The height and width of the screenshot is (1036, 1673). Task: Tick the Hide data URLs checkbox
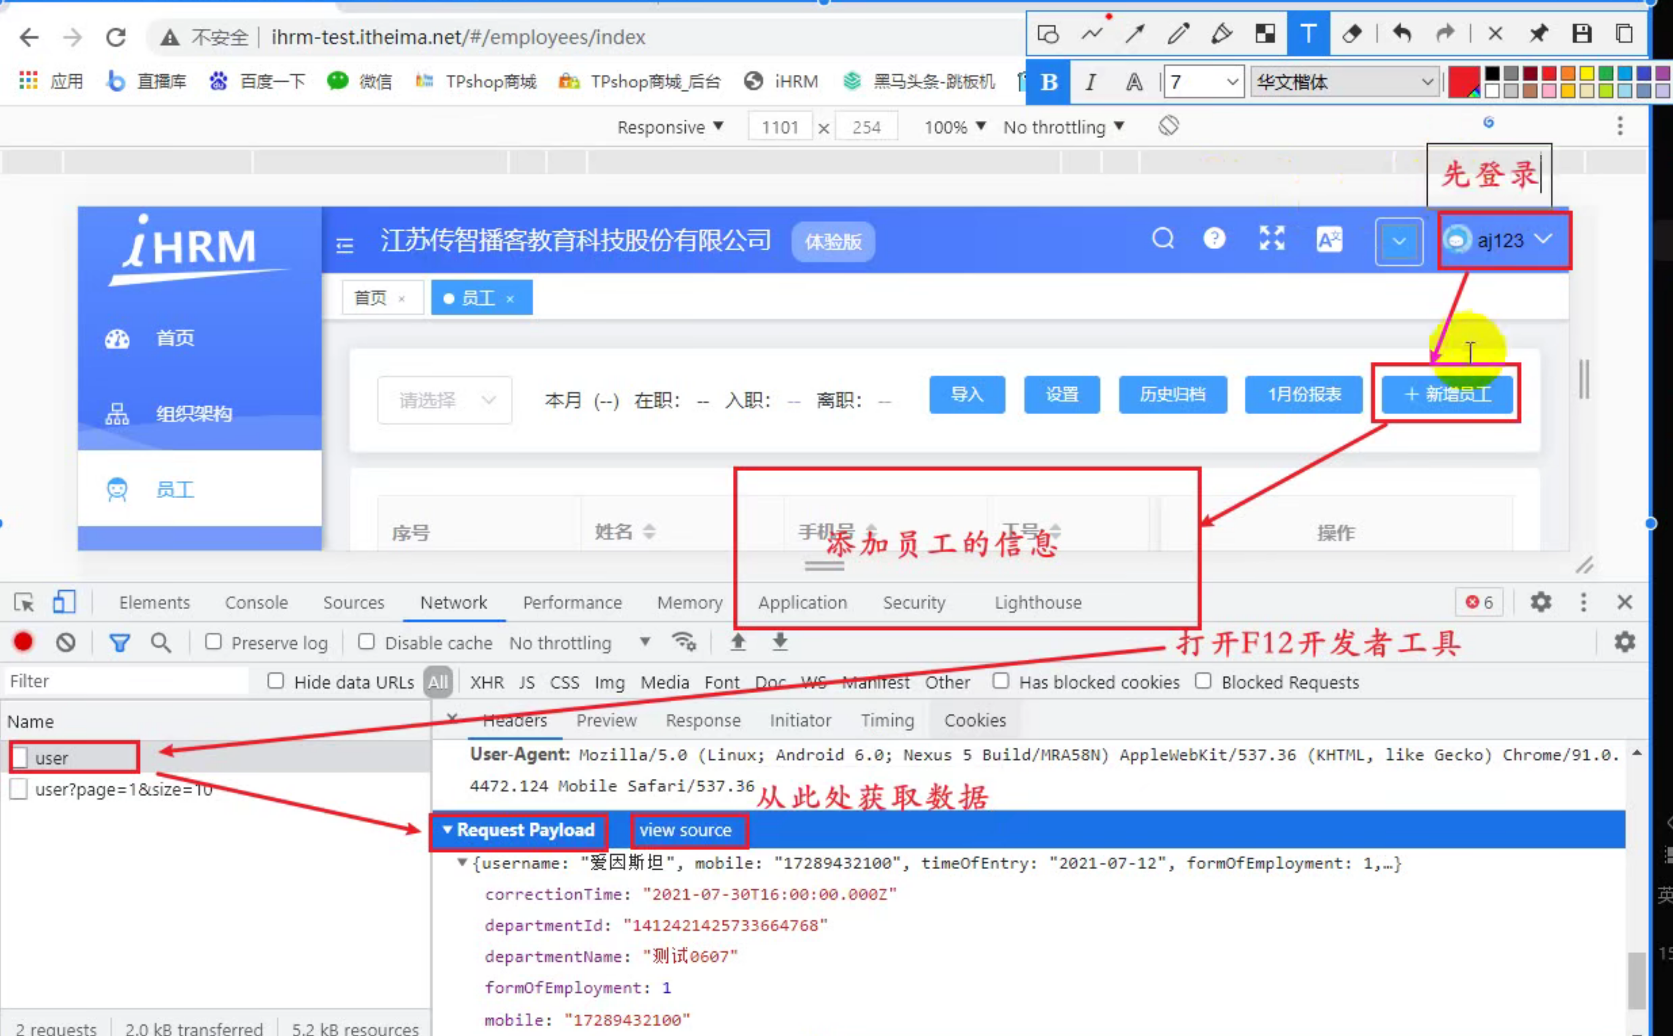point(276,681)
